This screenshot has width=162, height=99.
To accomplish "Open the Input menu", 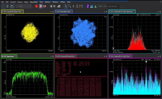I will tap(26, 2).
